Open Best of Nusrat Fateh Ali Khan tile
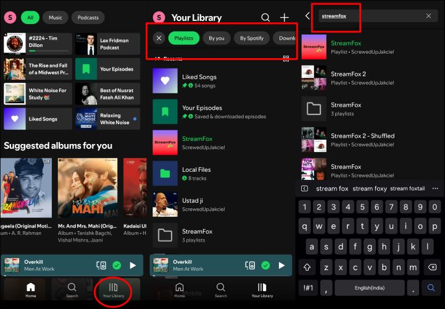The width and height of the screenshot is (445, 309). [107, 94]
